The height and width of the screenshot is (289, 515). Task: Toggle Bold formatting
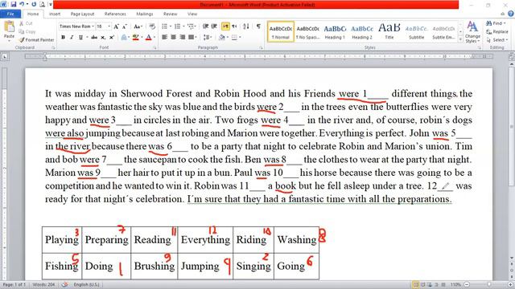[x=63, y=38]
